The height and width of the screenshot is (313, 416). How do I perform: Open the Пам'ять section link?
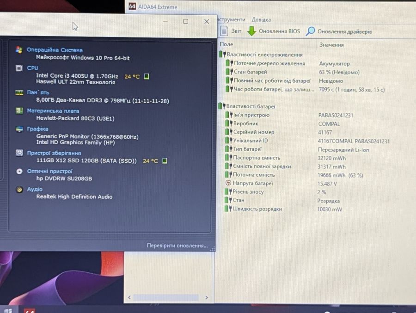point(38,92)
